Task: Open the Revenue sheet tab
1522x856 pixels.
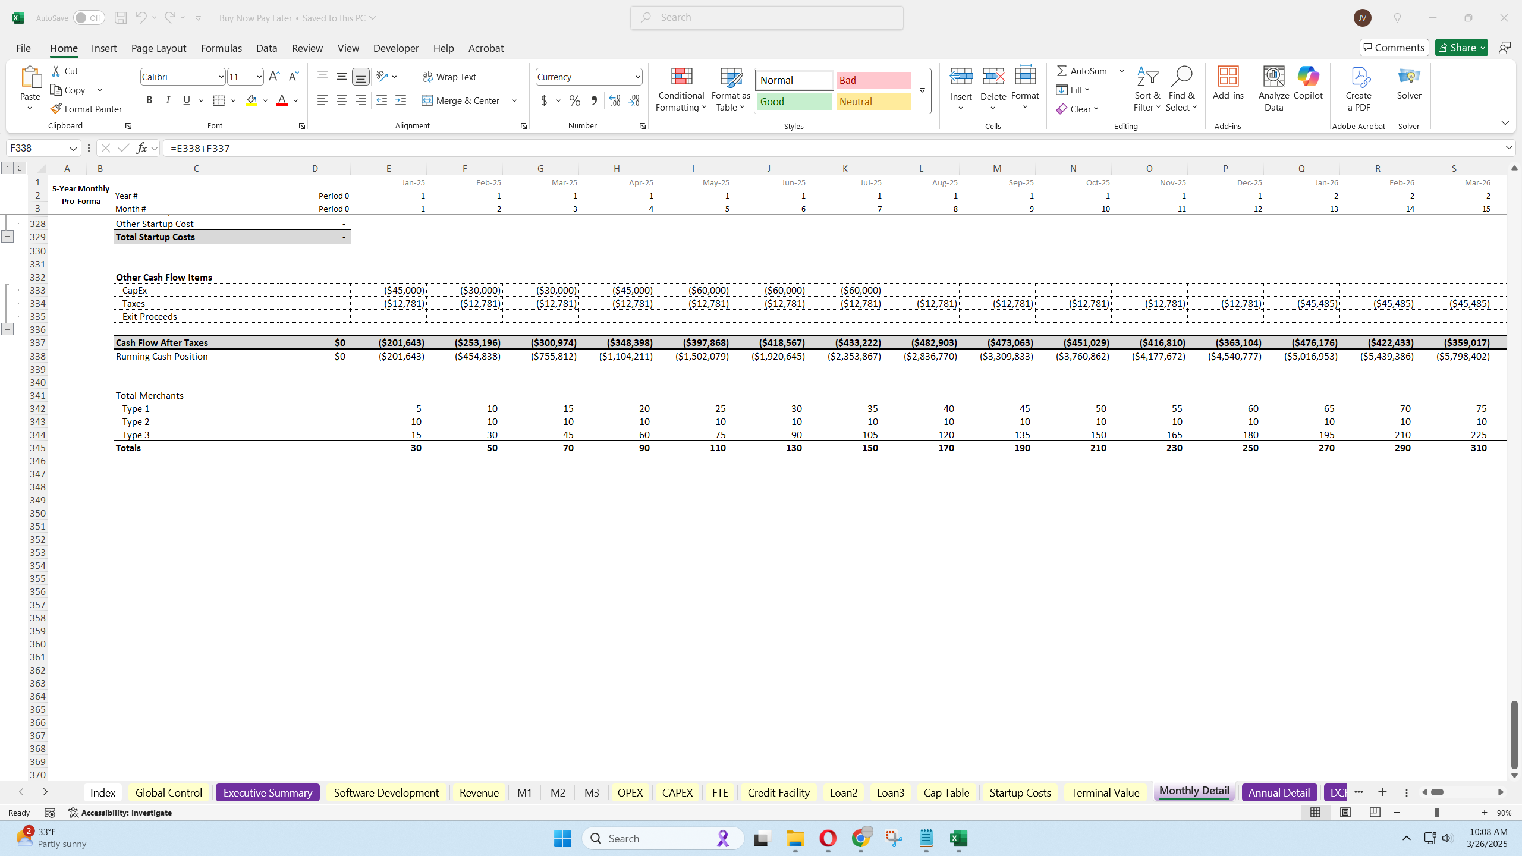Action: (479, 792)
